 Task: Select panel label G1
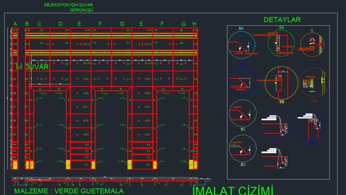181,79
